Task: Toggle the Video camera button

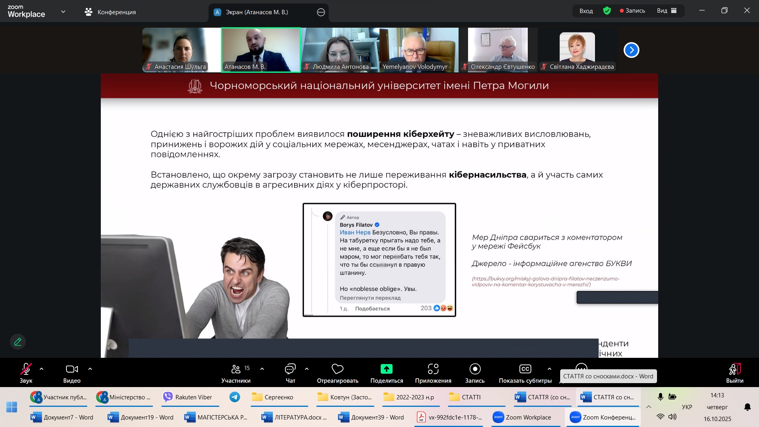Action: click(72, 369)
